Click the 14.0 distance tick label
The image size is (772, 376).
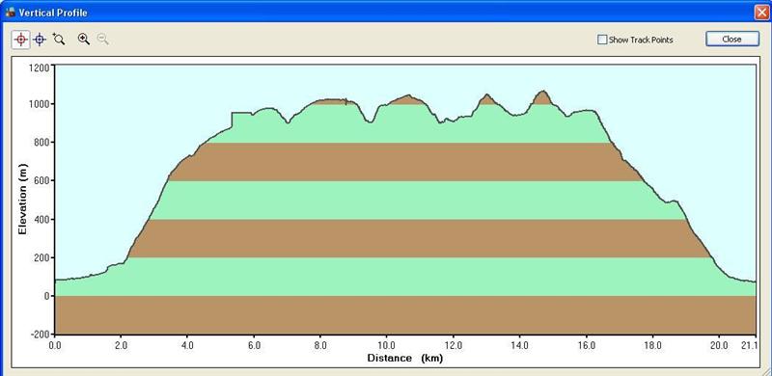(x=519, y=345)
